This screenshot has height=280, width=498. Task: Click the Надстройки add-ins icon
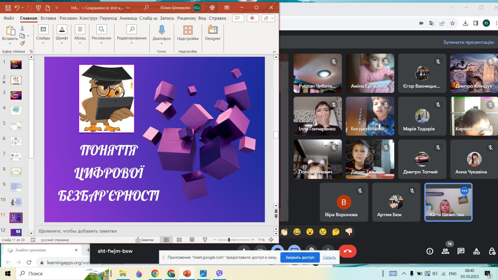(188, 33)
